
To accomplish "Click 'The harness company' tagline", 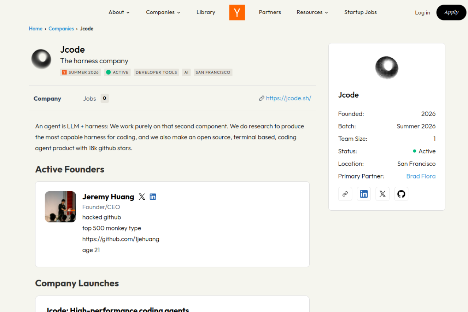I will tap(94, 61).
